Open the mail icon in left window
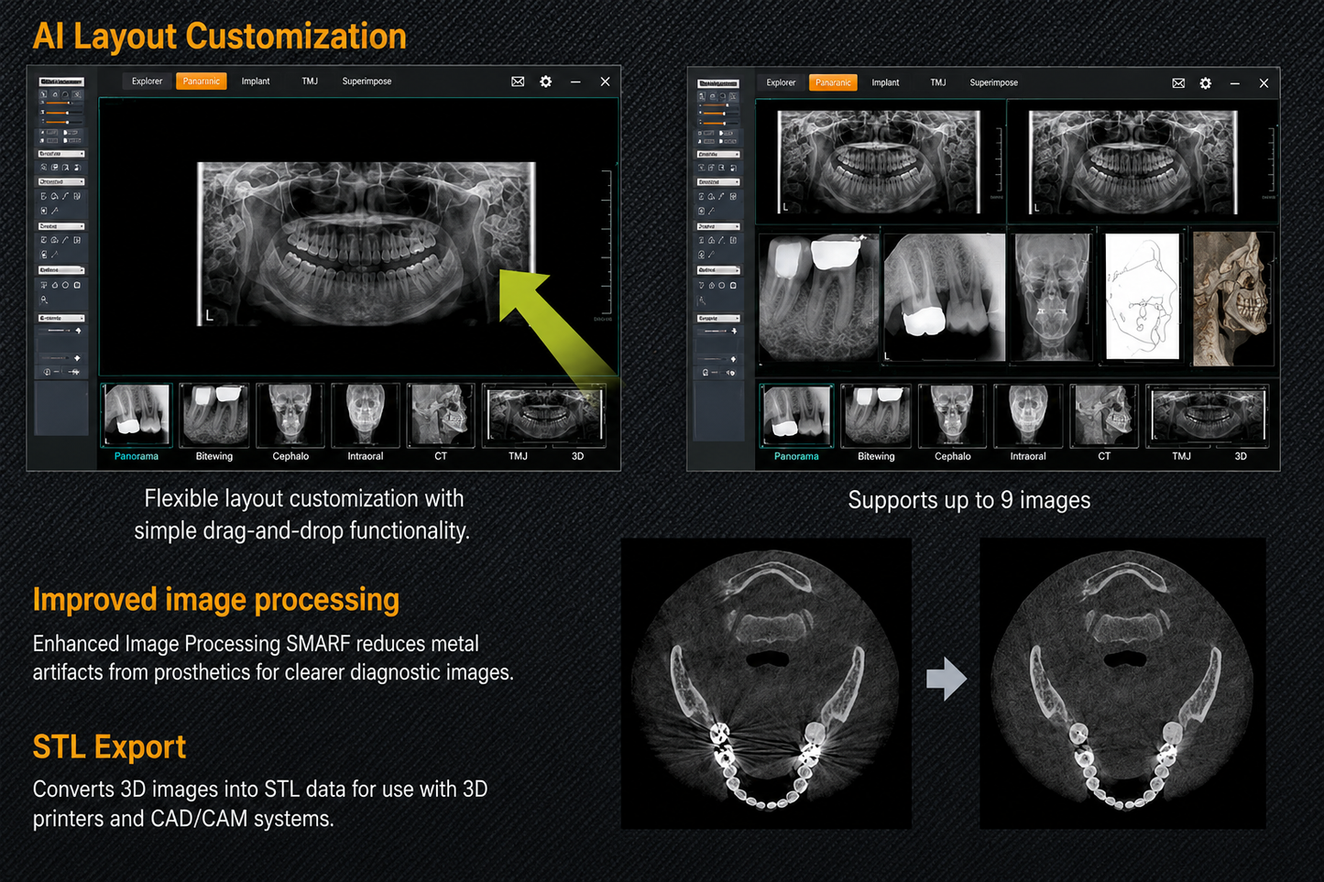The image size is (1324, 882). point(518,82)
